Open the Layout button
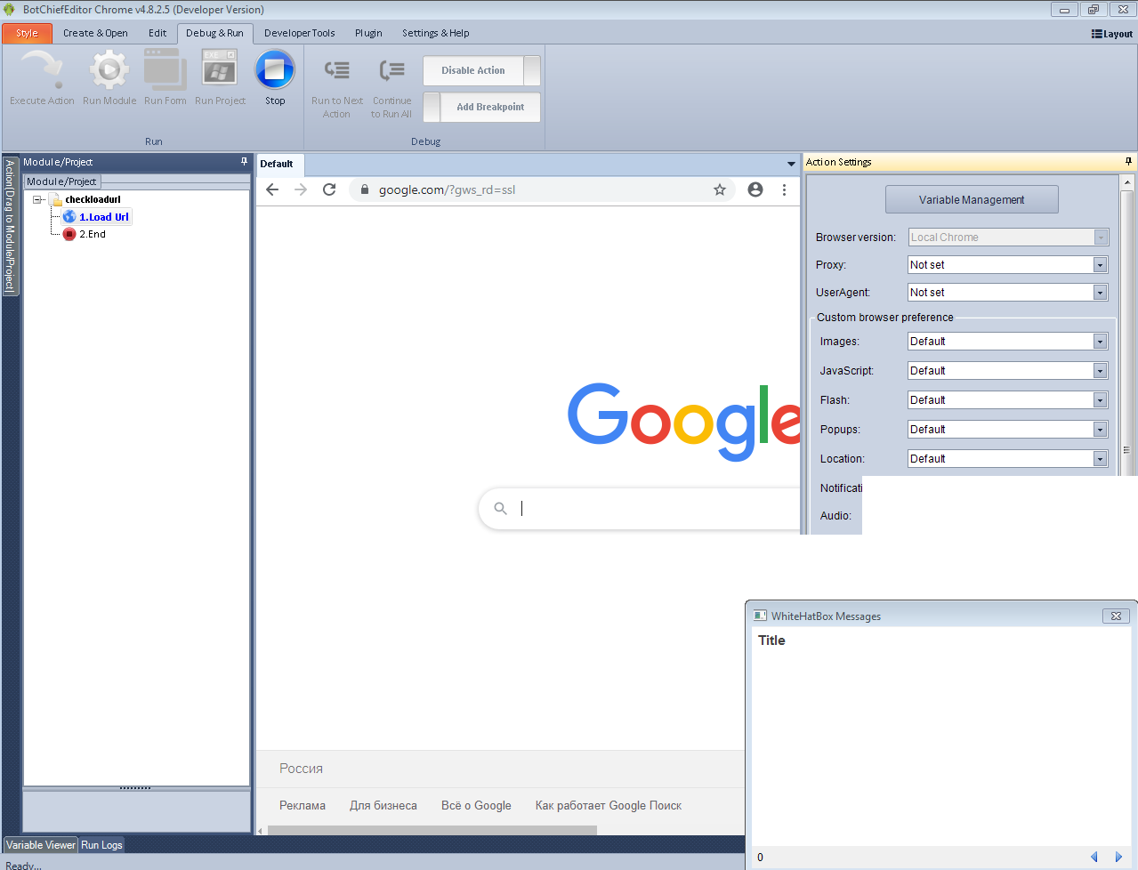The image size is (1138, 870). pos(1112,34)
